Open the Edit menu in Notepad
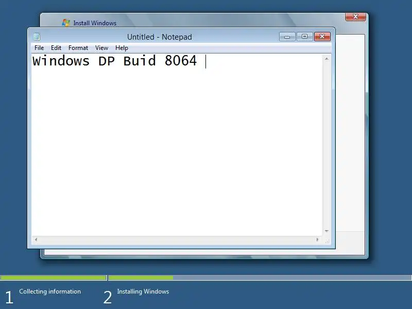 tap(56, 48)
